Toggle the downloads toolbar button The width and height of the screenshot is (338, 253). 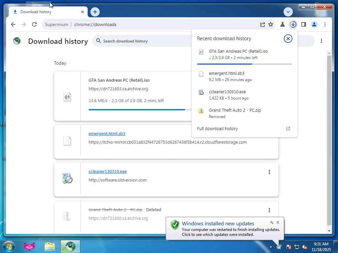pyautogui.click(x=293, y=24)
